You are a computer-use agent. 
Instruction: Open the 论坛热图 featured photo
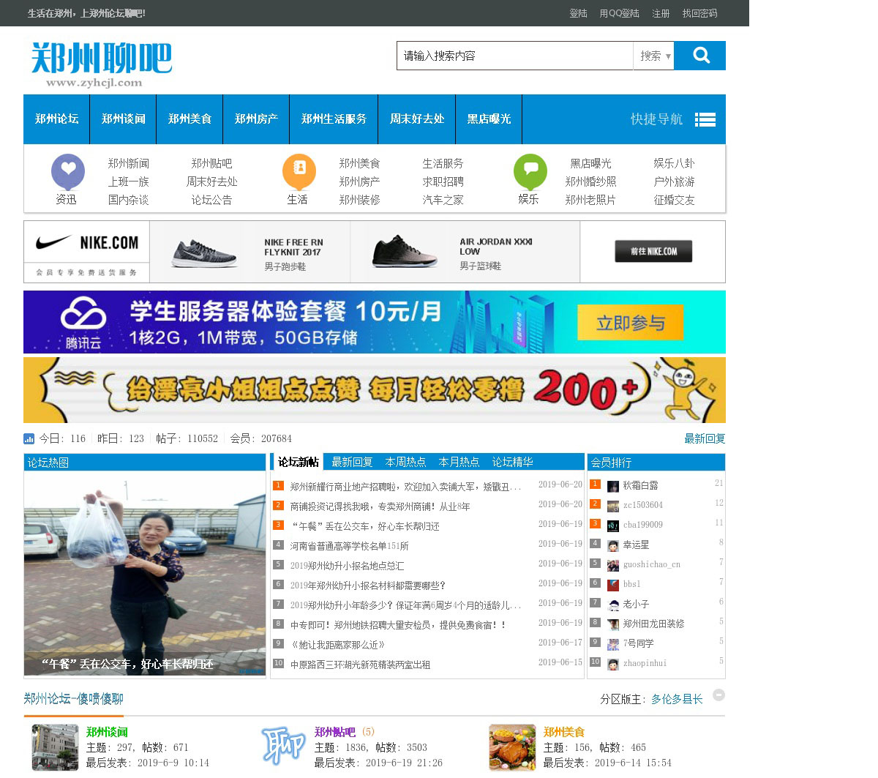(145, 573)
